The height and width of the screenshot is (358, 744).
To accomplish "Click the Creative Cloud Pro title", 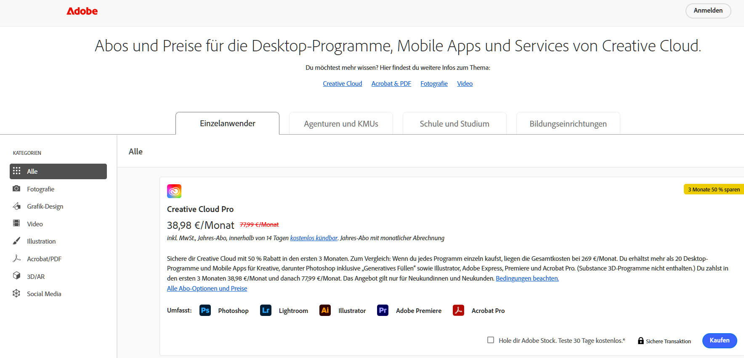I will point(200,209).
